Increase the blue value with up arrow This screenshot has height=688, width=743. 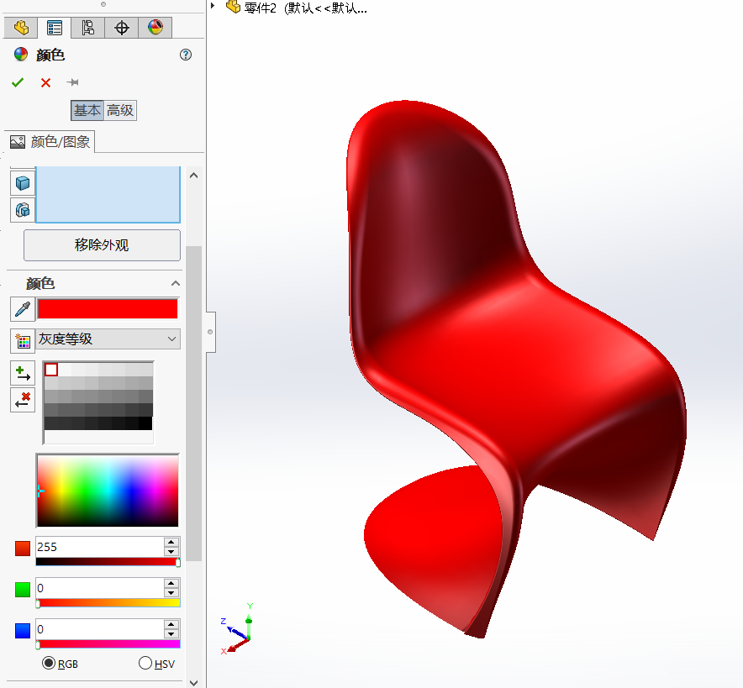click(x=171, y=624)
